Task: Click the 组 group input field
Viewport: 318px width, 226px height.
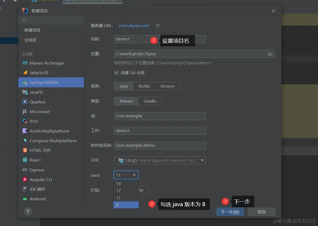Action: point(160,116)
